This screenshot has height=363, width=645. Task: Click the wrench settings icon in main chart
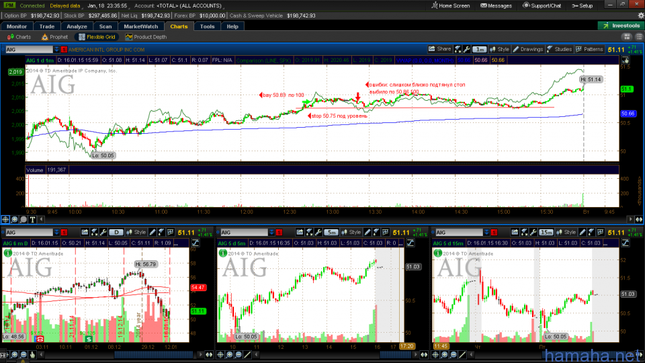pos(467,49)
